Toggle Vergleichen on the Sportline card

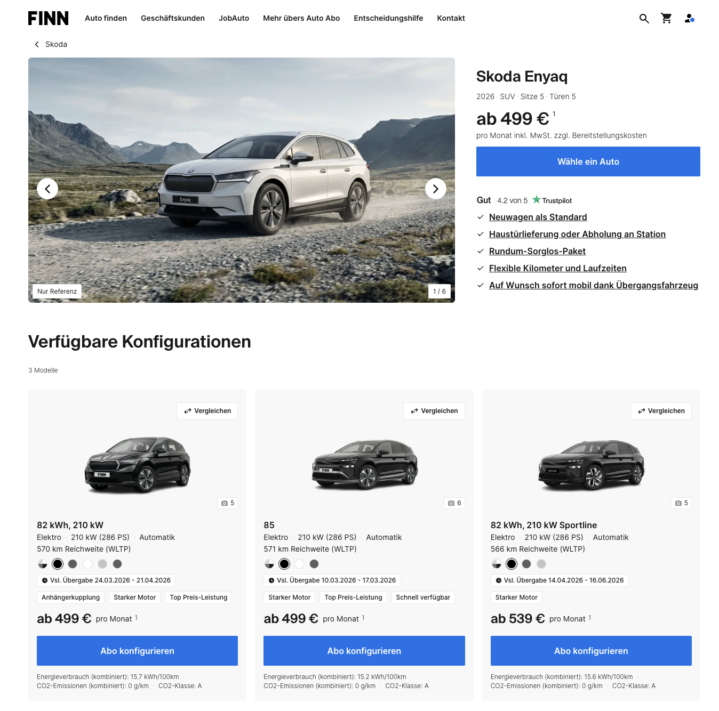coord(661,411)
